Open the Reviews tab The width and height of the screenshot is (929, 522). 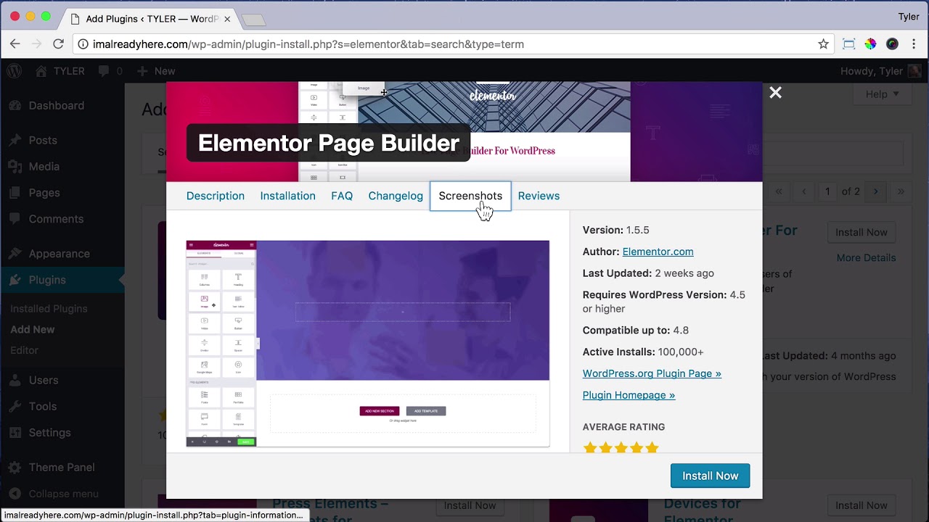click(539, 196)
